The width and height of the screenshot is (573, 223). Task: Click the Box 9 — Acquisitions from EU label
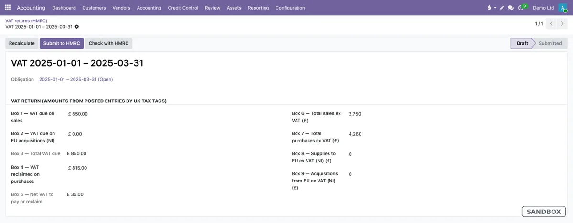click(315, 181)
